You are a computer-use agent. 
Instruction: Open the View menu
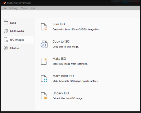point(24,8)
